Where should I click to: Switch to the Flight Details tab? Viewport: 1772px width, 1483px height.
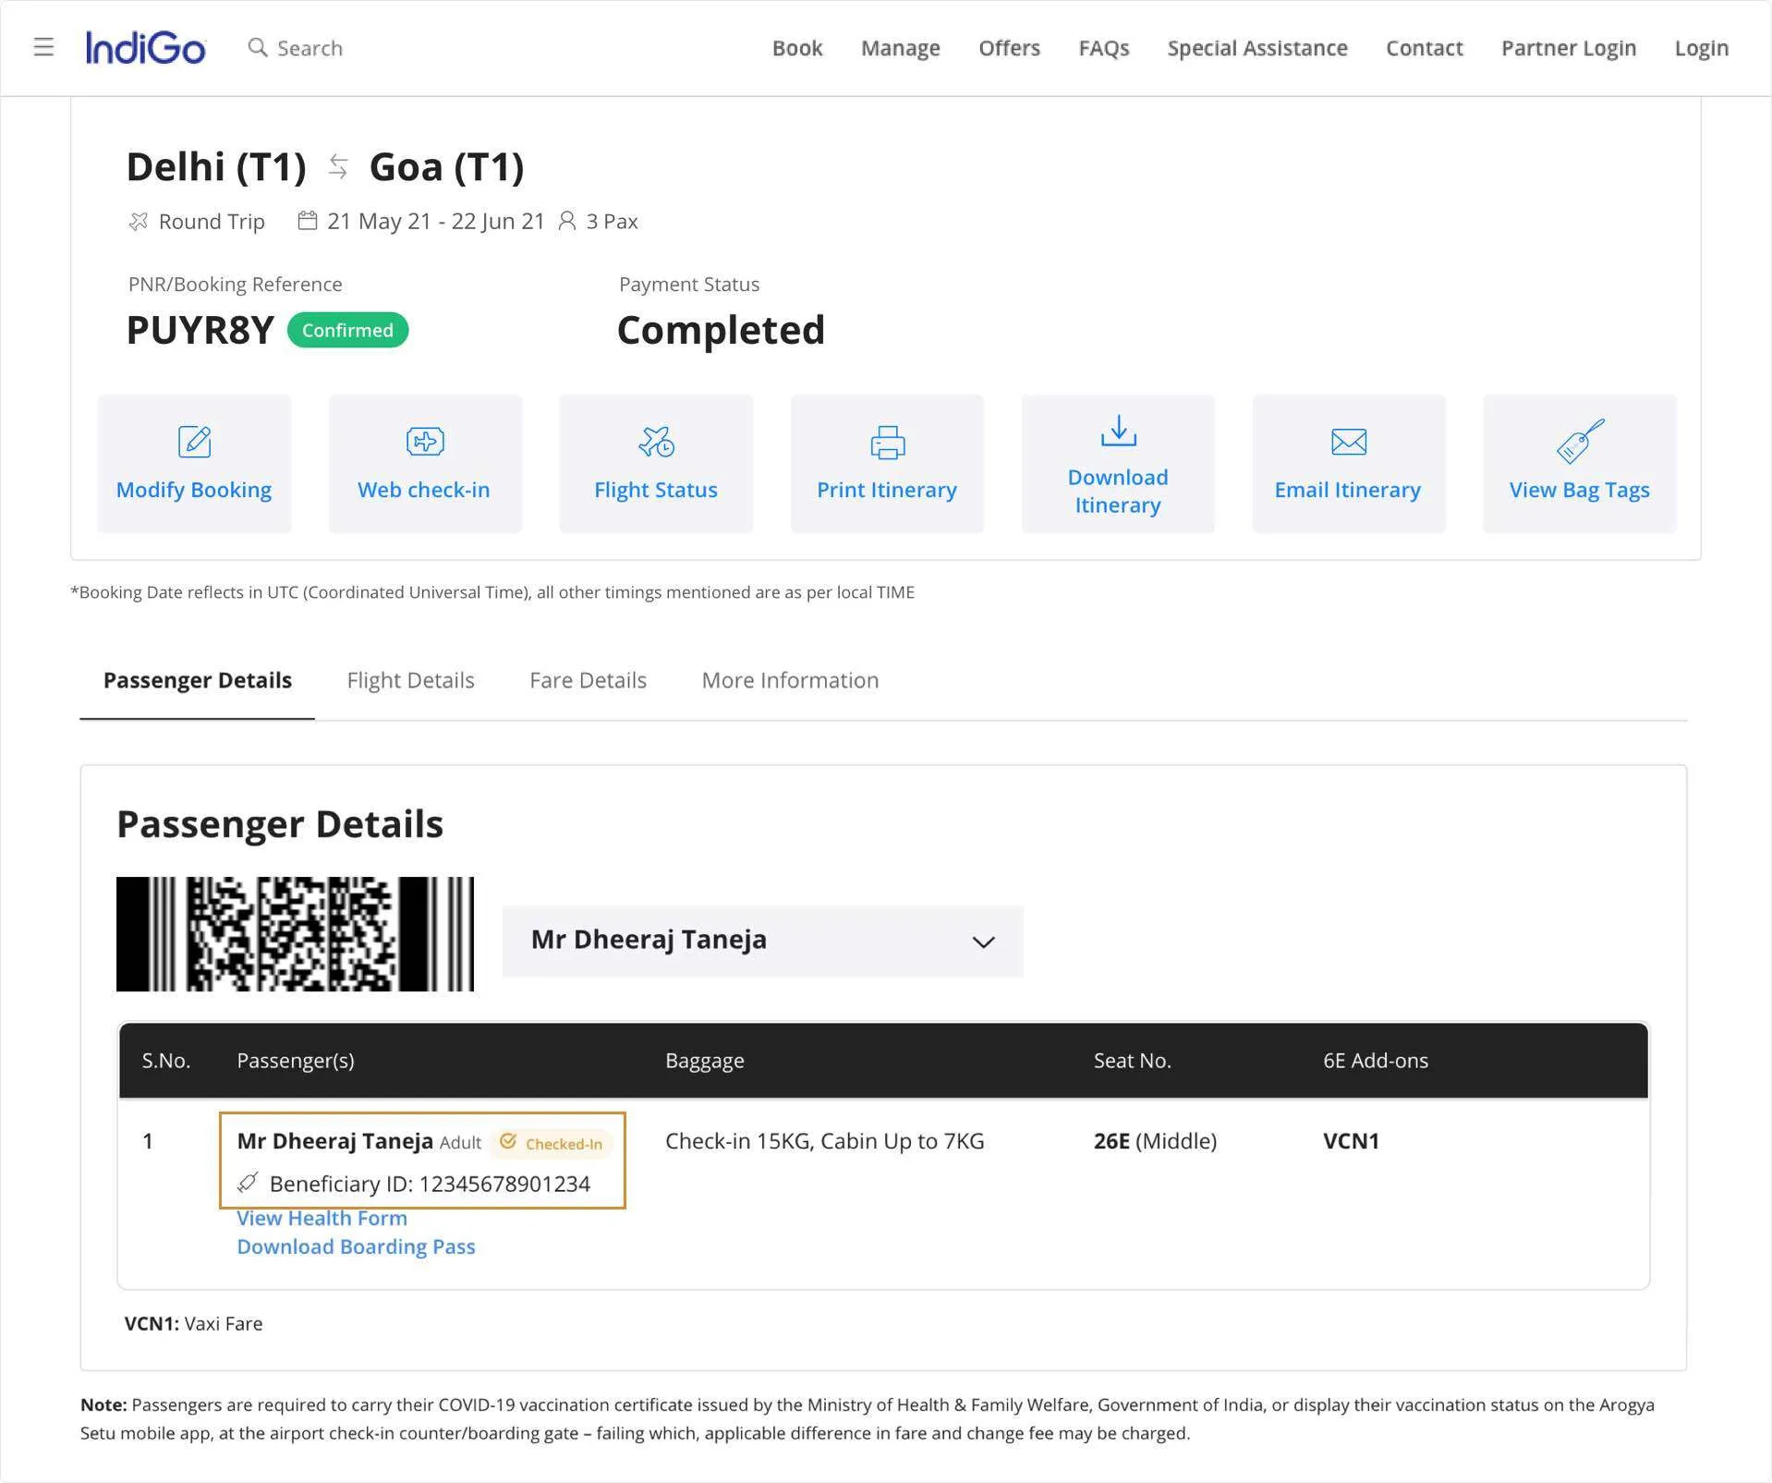(411, 680)
